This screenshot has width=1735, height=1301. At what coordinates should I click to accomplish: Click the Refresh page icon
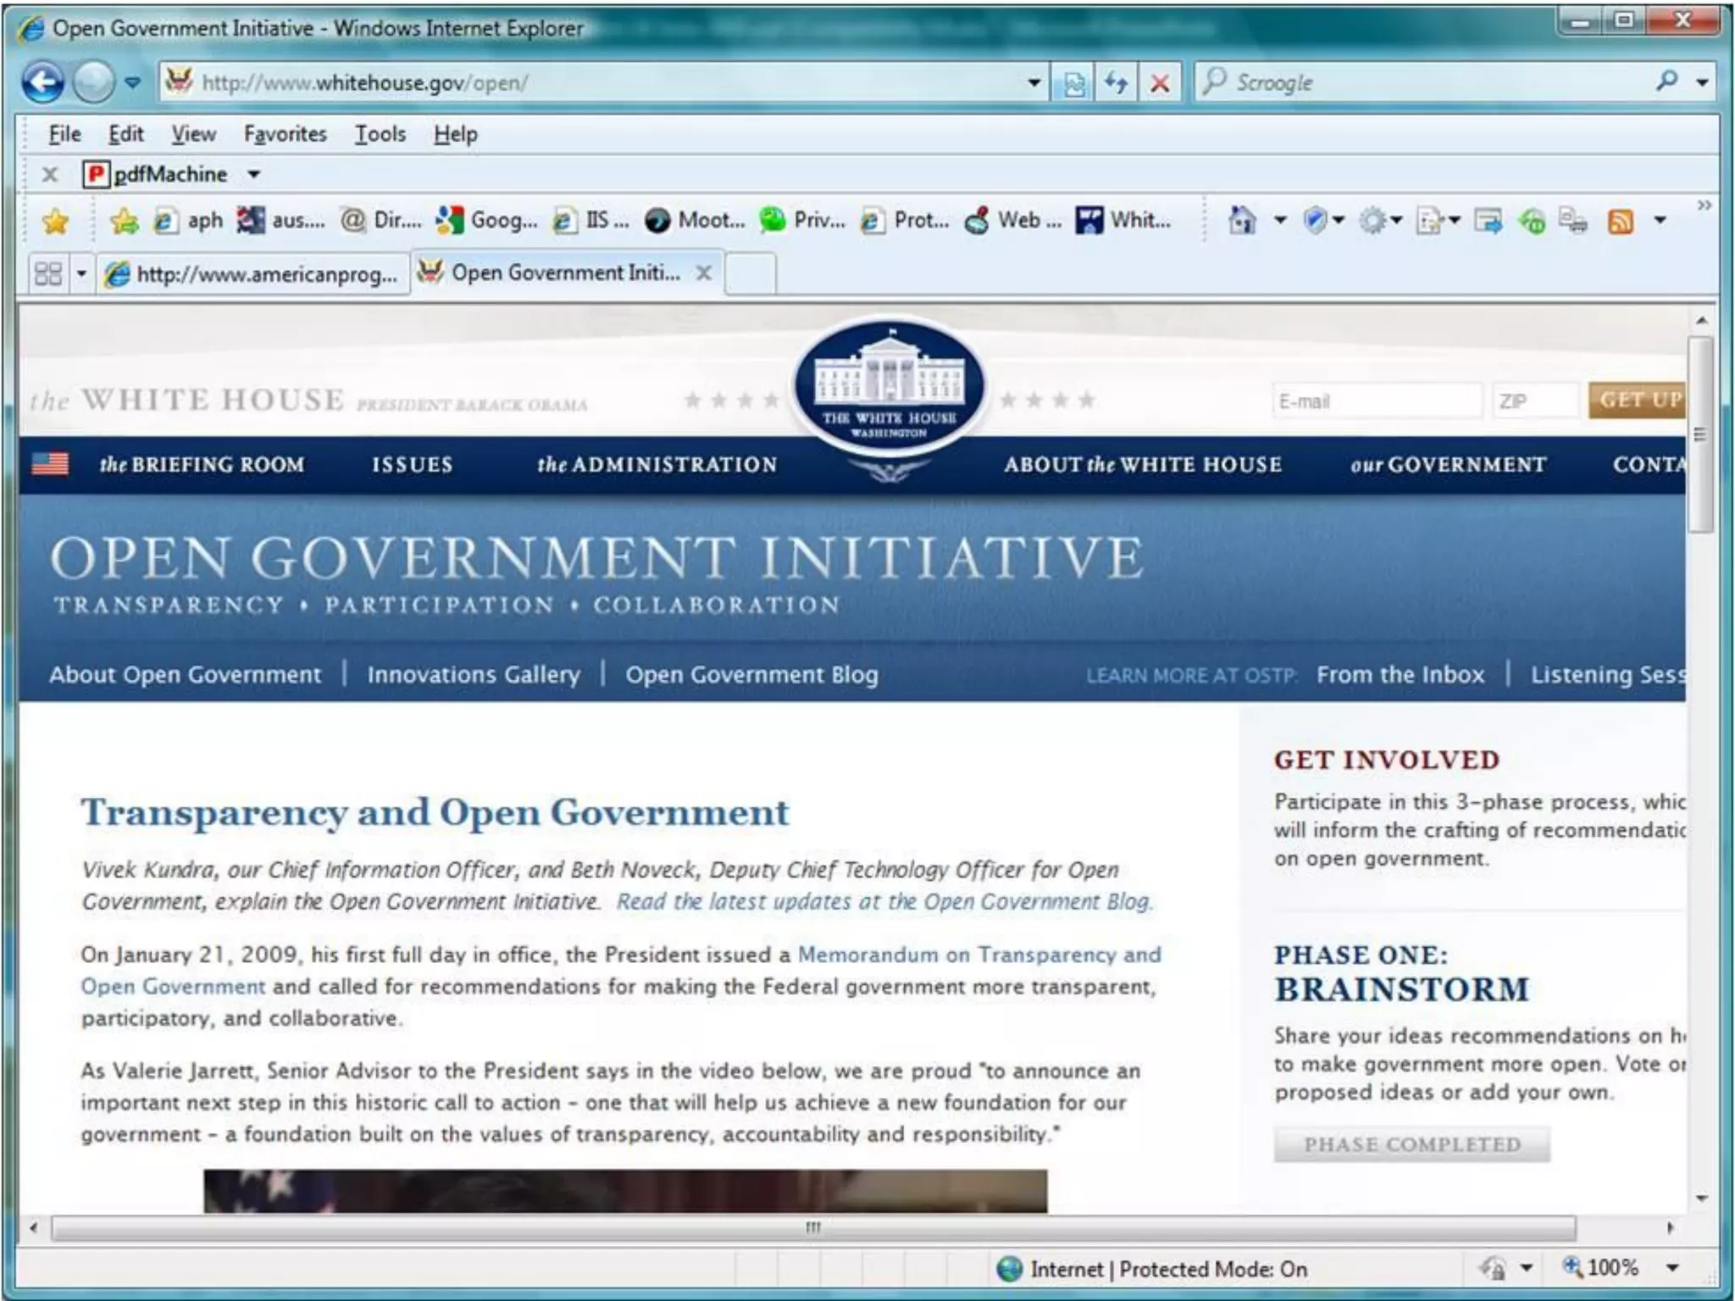(x=1116, y=83)
